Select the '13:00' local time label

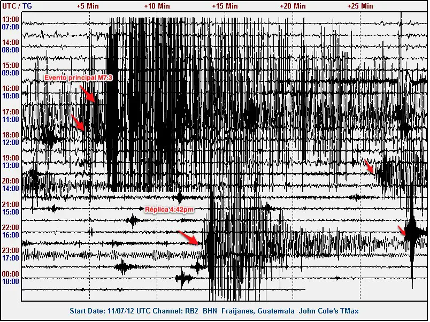[x=11, y=166]
